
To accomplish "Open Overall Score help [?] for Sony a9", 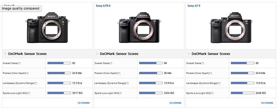I will coord(19,63).
